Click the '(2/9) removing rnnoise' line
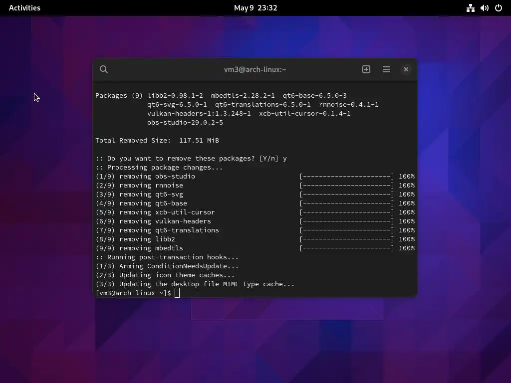511x383 pixels. 140,186
